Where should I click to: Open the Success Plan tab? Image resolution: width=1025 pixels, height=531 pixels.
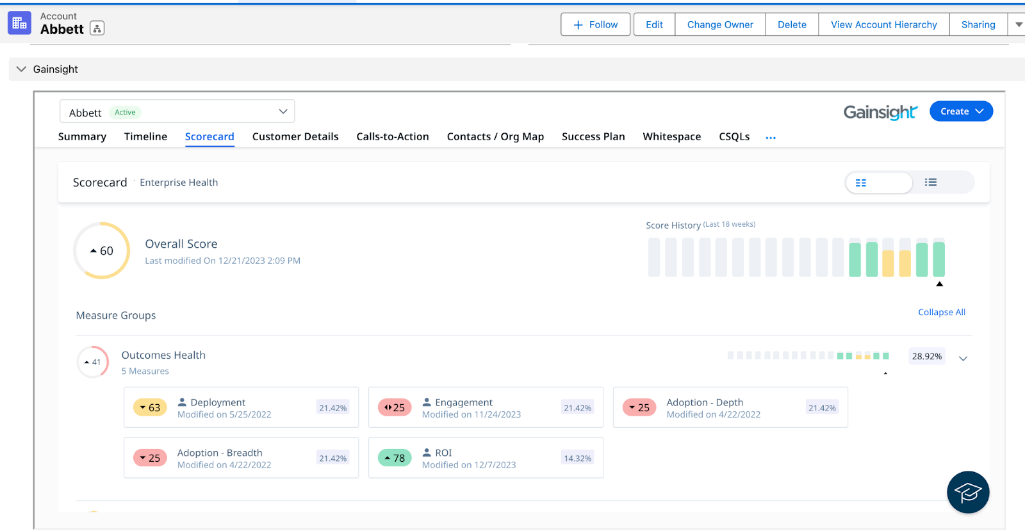(x=593, y=136)
